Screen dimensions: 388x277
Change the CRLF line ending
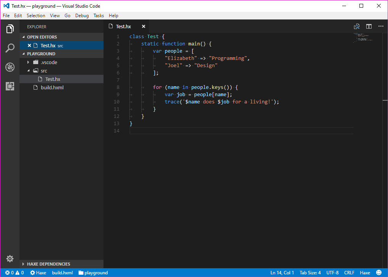coord(349,273)
